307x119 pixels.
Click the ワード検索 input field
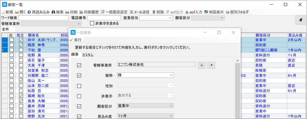(x=43, y=18)
